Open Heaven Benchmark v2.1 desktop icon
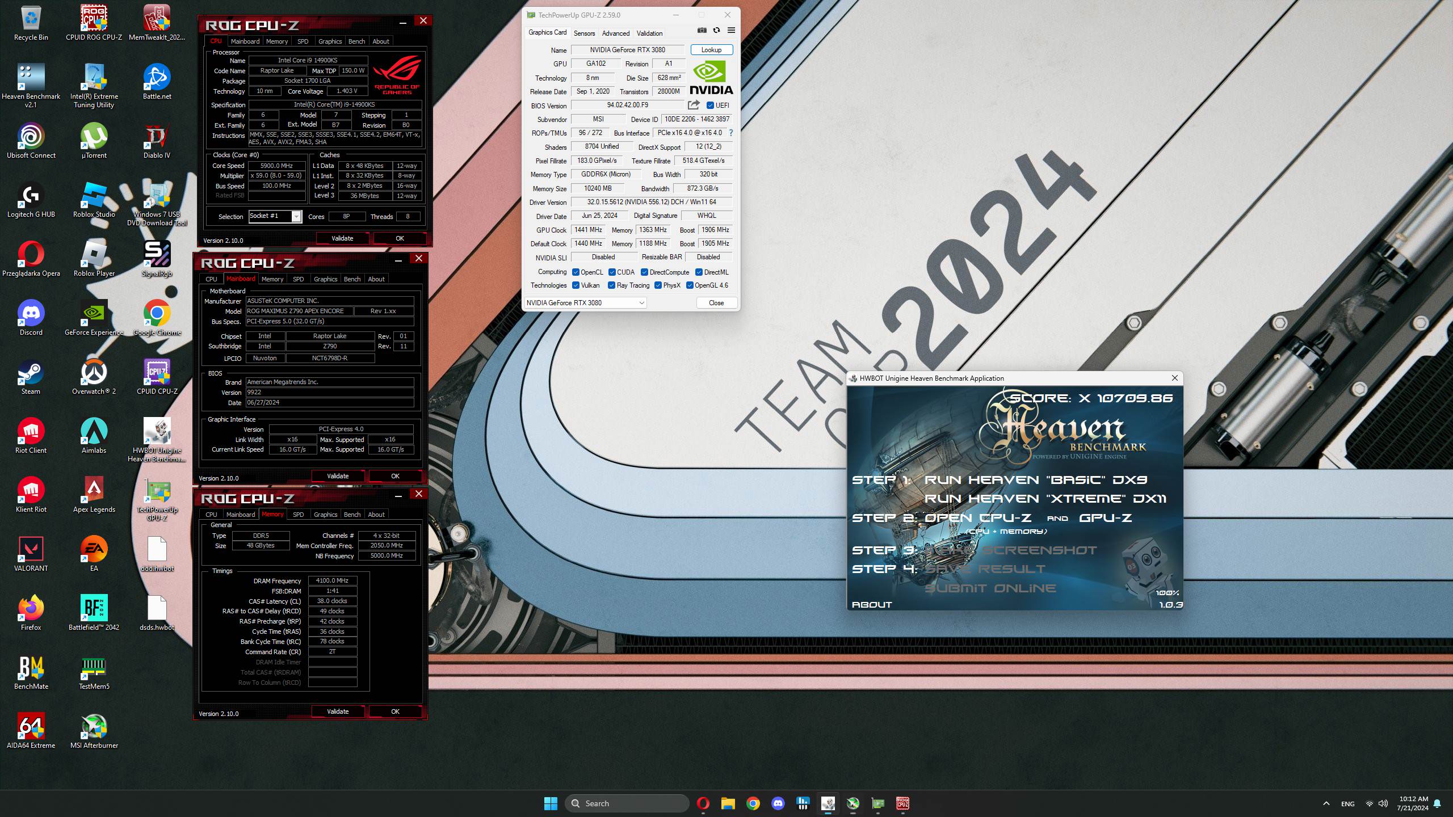The image size is (1453, 817). (31, 86)
